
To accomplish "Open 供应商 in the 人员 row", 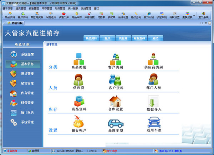I will [78, 82].
